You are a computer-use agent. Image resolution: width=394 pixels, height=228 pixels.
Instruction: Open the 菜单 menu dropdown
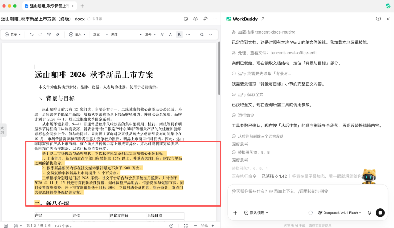pyautogui.click(x=13, y=35)
